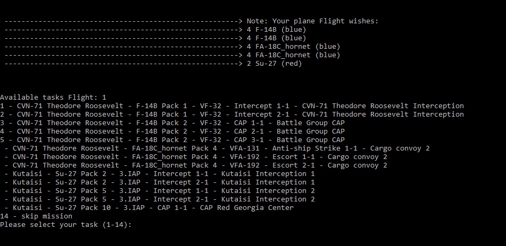The image size is (506, 246).
Task: Click task 3 CAP 1-1 Battle Group CAP
Action: click(x=172, y=123)
